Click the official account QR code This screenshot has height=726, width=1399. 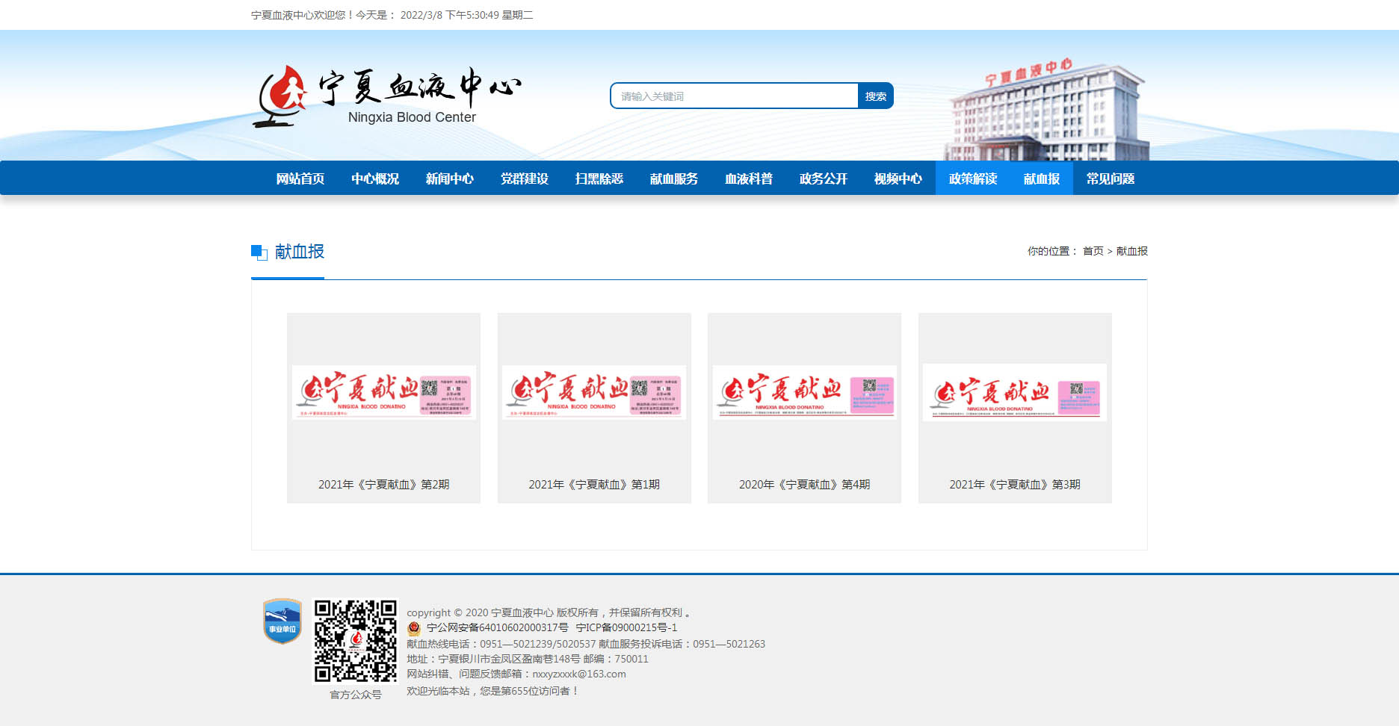pos(355,641)
